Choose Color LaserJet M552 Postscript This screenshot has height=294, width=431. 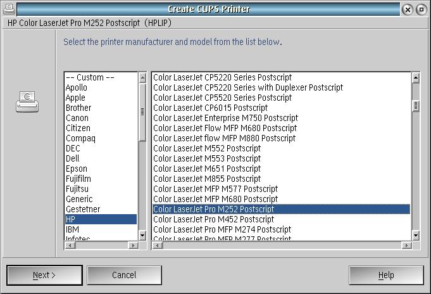(281, 148)
